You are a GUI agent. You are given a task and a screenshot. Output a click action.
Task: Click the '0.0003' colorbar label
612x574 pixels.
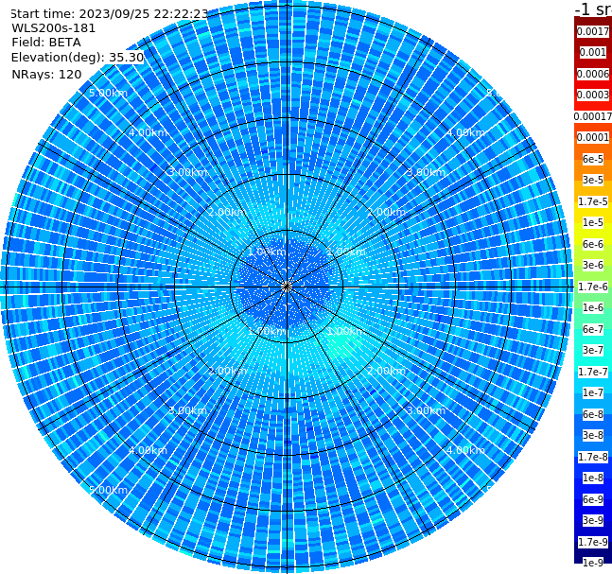(593, 95)
